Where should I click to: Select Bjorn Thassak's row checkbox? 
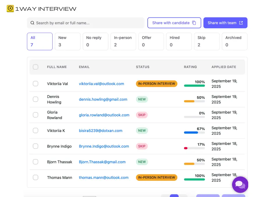[35, 162]
